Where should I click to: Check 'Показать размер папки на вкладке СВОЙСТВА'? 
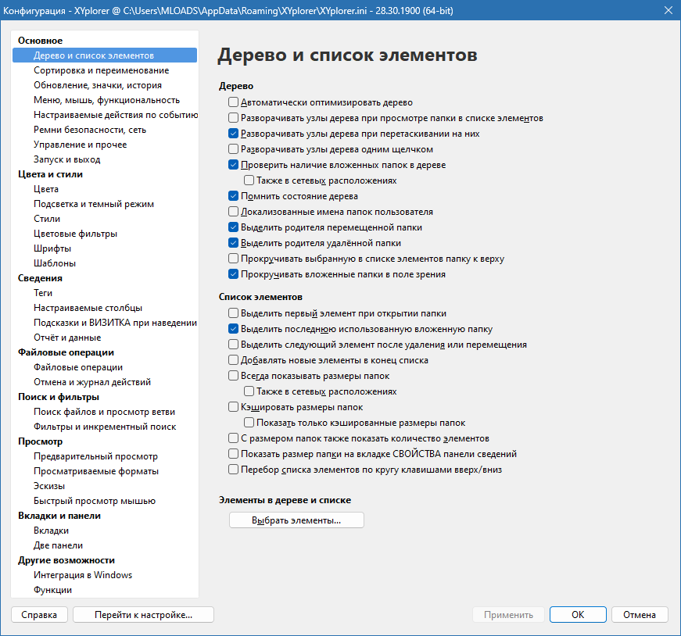tap(233, 454)
